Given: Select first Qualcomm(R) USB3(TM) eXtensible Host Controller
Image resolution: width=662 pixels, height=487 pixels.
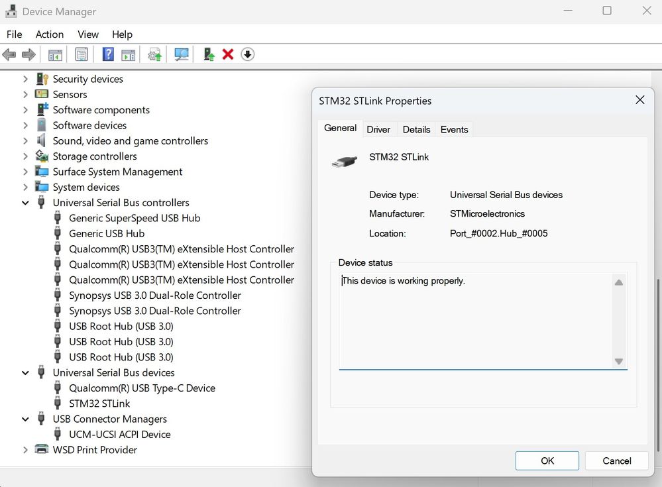Looking at the screenshot, I should click(181, 248).
